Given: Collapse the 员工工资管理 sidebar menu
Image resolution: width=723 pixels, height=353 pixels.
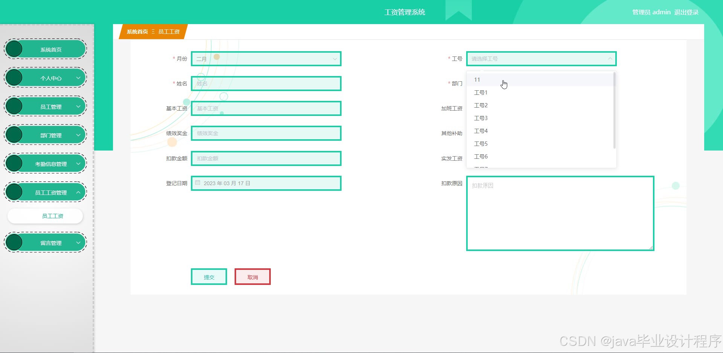Looking at the screenshot, I should point(45,192).
